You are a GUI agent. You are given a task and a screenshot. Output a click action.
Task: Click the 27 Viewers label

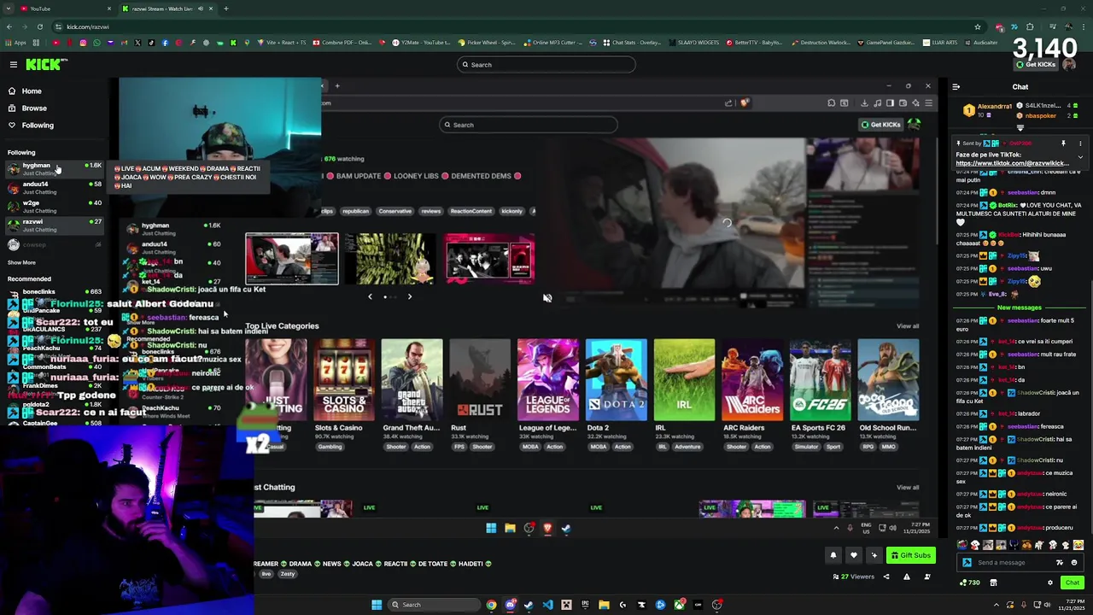[854, 577]
